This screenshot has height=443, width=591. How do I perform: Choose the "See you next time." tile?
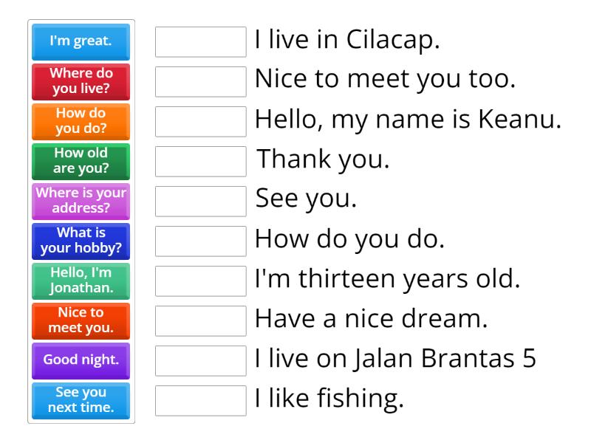click(x=81, y=401)
